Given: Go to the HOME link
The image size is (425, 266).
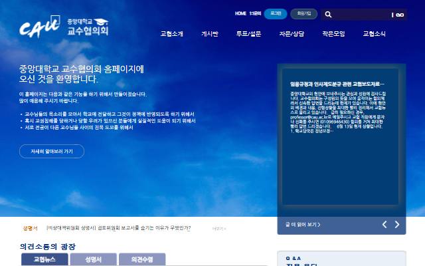Looking at the screenshot, I should 240,13.
